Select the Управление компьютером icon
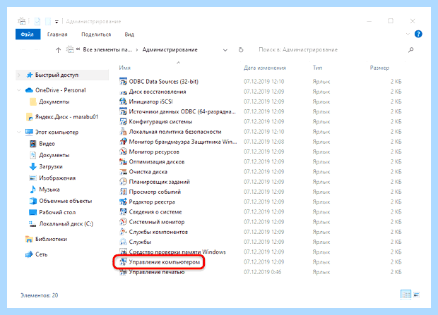Viewport: 438px width, 315px height. pos(123,262)
